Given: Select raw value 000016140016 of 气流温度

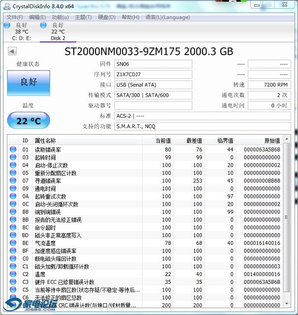Looking at the screenshot, I should pos(262,243).
